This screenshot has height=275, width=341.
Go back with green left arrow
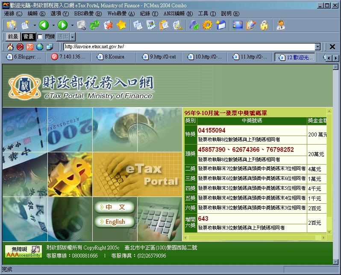[44, 25]
